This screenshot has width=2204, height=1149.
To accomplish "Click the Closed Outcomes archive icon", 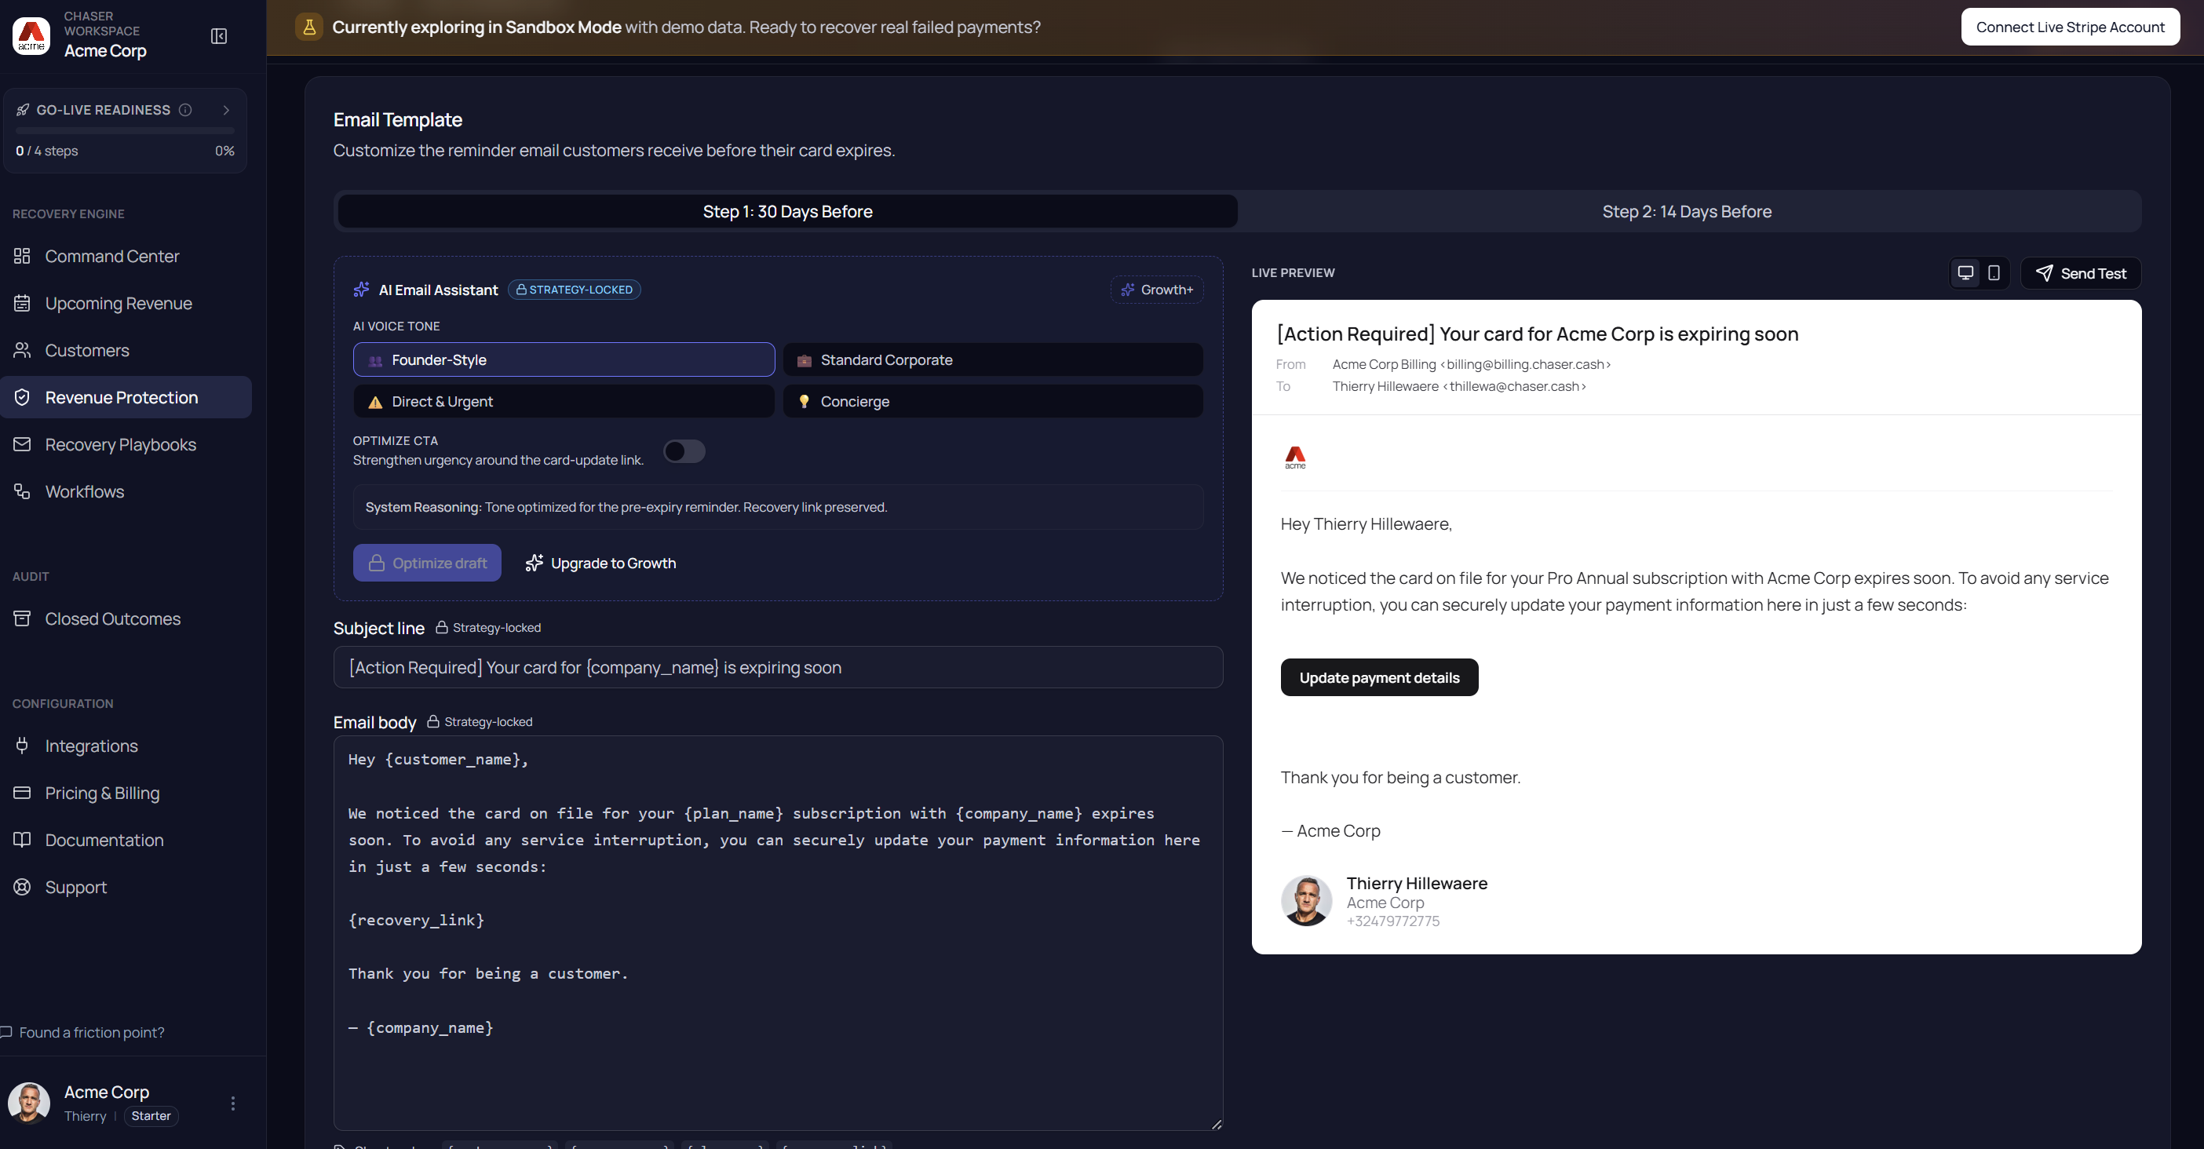I will click(22, 618).
